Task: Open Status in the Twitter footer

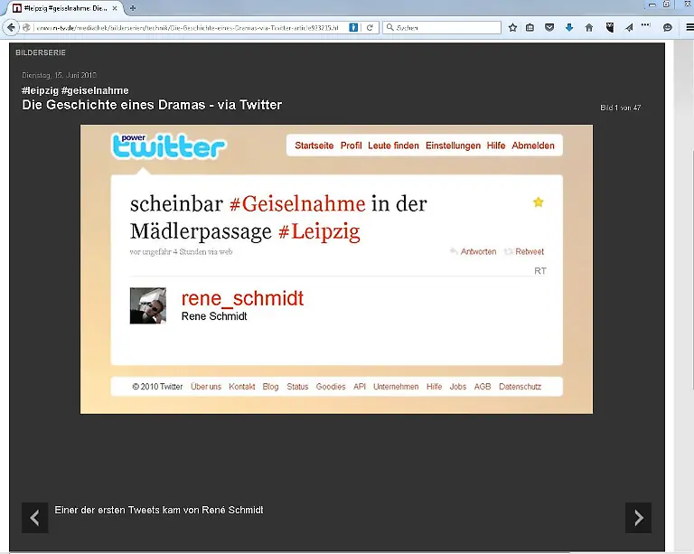Action: 297,386
